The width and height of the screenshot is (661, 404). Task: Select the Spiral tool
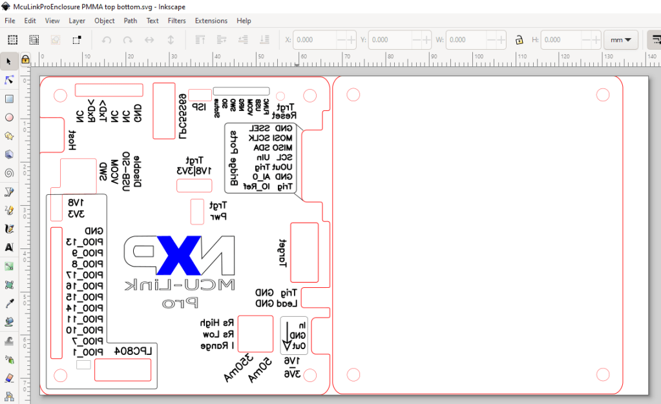[x=9, y=173]
